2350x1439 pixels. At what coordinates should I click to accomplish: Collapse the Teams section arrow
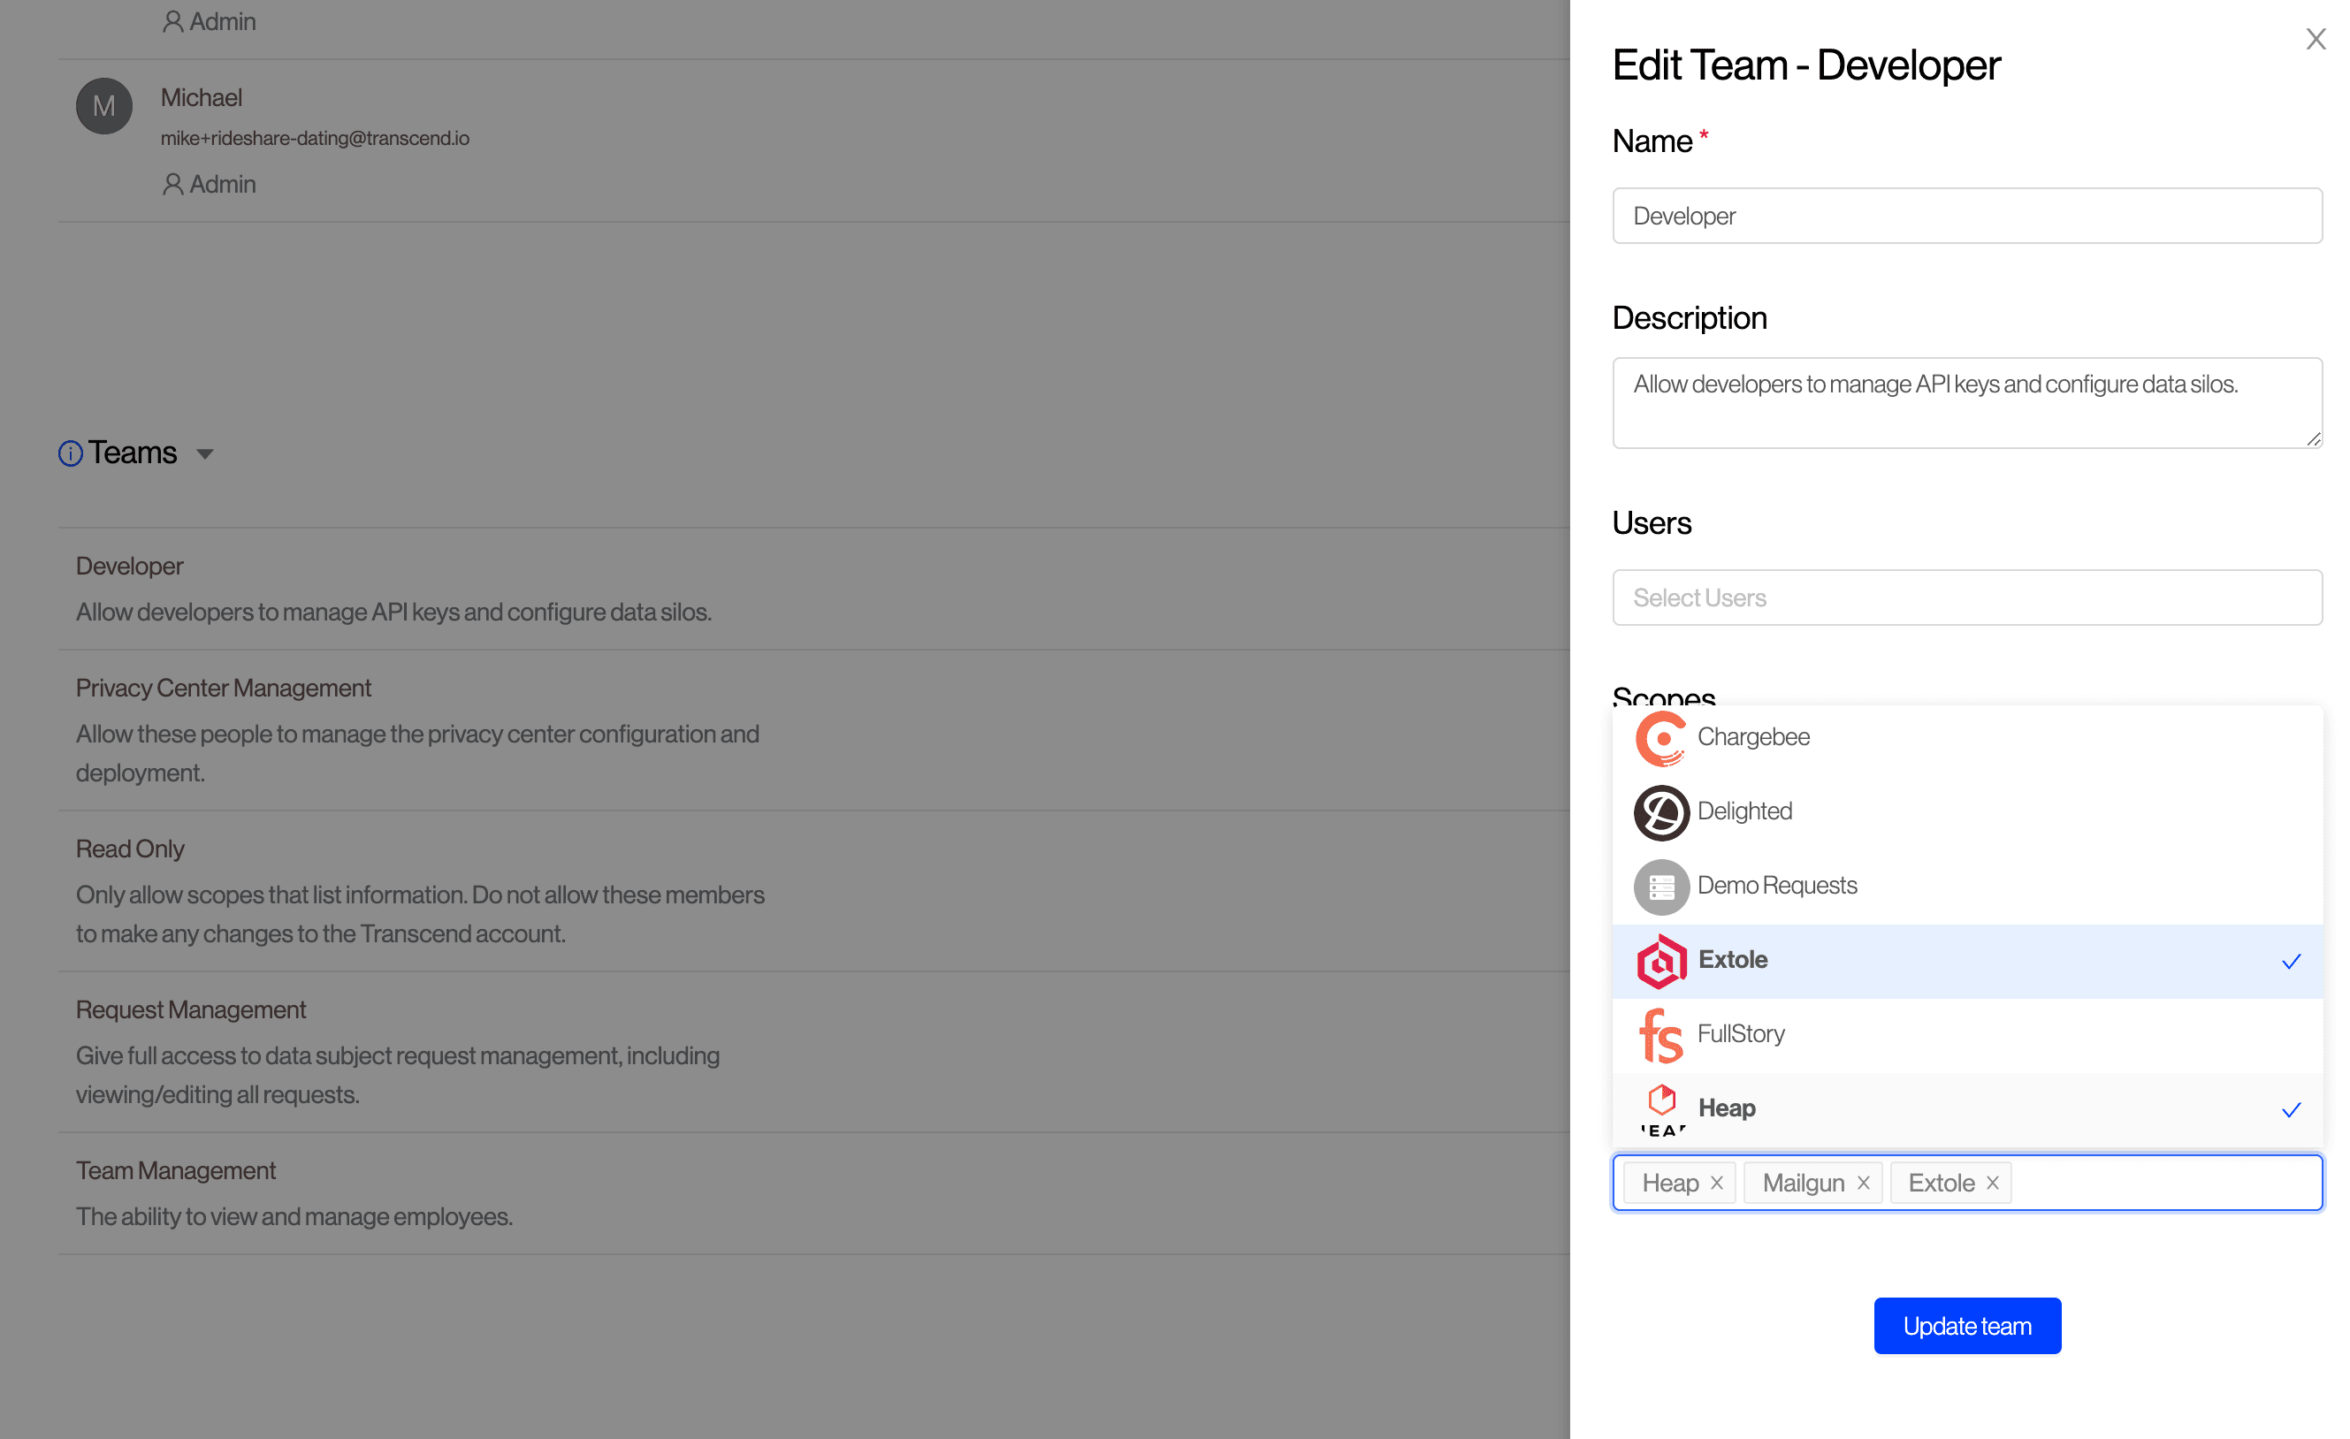tap(205, 454)
